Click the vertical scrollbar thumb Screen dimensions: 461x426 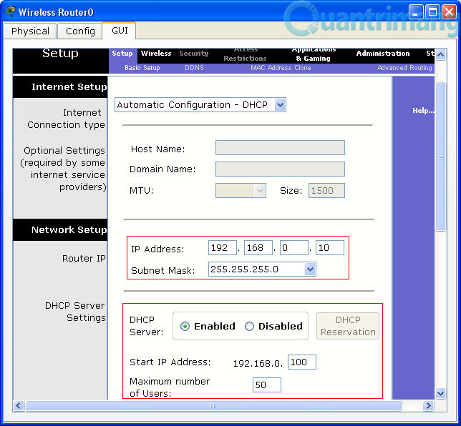point(440,157)
